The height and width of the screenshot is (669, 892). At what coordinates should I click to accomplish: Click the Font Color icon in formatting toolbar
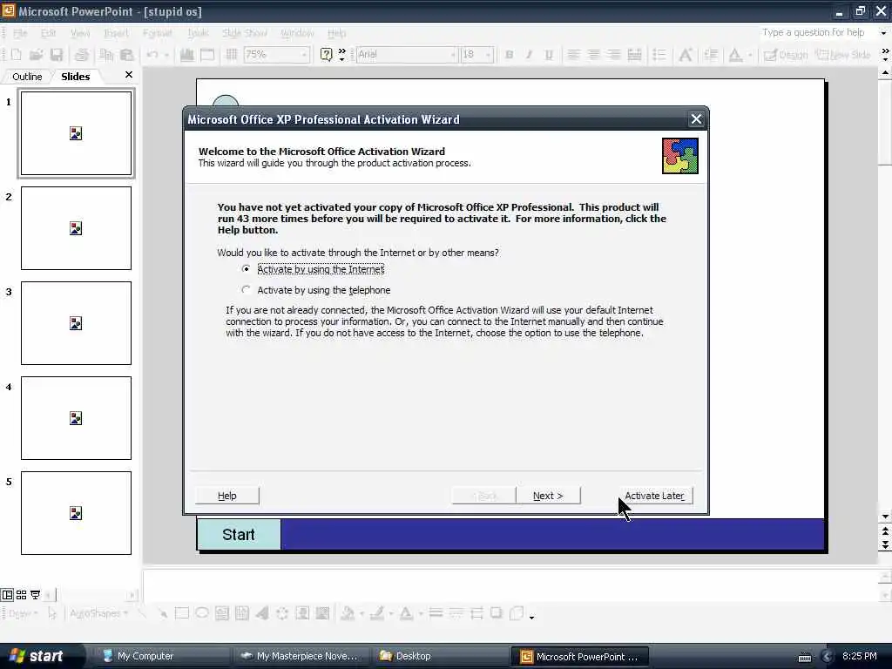click(x=735, y=55)
